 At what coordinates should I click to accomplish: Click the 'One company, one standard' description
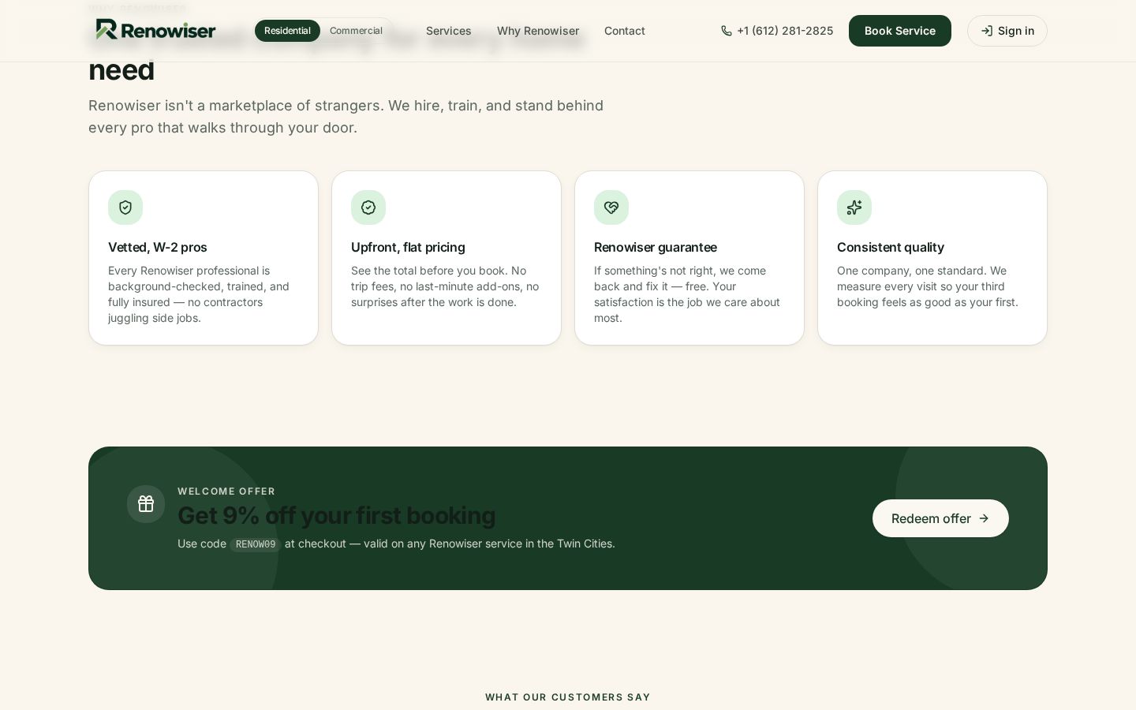click(928, 286)
